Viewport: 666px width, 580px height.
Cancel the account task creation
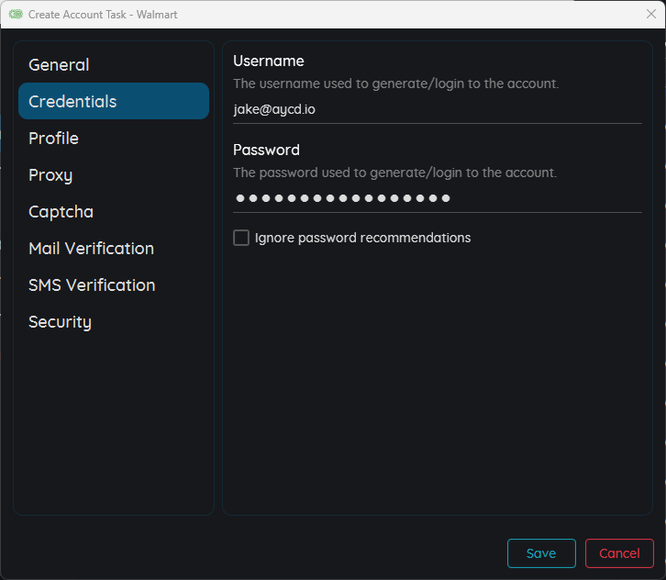coord(619,553)
